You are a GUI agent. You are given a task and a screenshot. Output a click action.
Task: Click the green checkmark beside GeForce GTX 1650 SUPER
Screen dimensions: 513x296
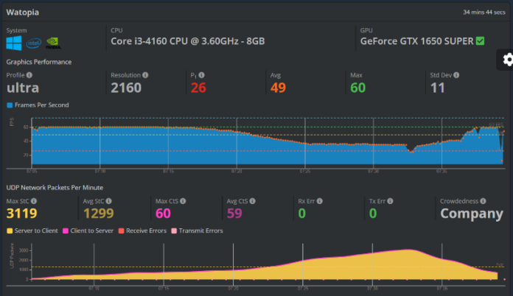pos(480,41)
